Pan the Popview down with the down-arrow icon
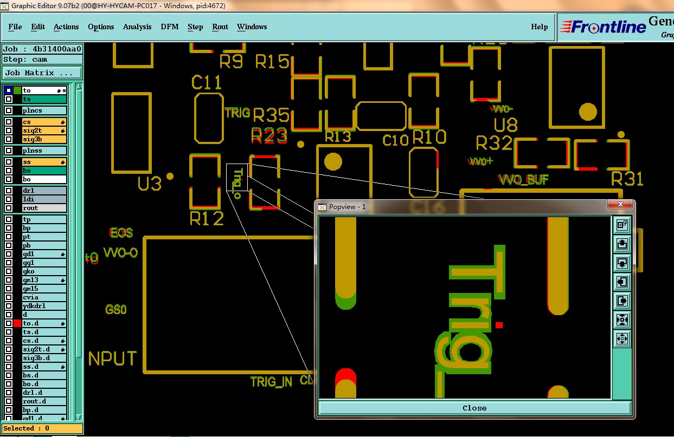 622,263
